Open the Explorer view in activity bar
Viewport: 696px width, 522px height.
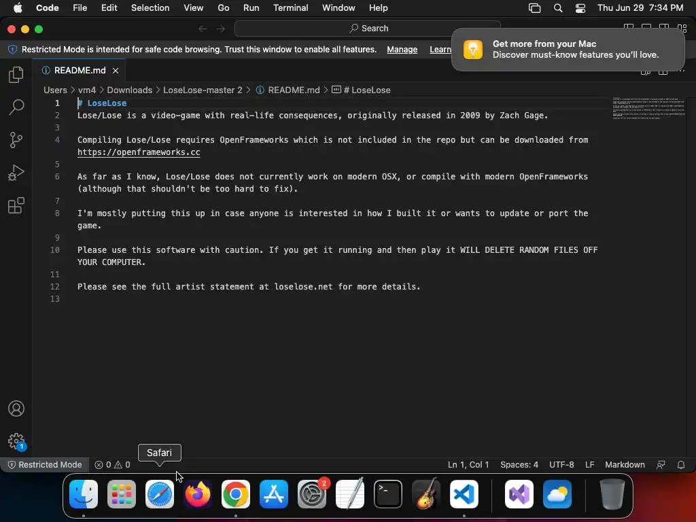click(16, 75)
